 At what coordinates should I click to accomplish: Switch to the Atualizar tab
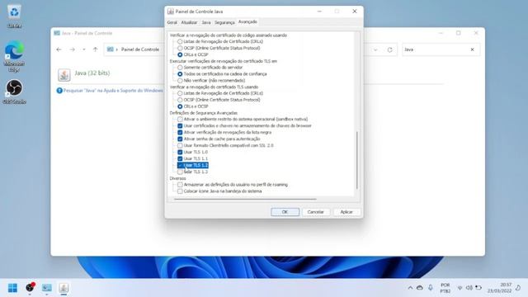point(189,22)
